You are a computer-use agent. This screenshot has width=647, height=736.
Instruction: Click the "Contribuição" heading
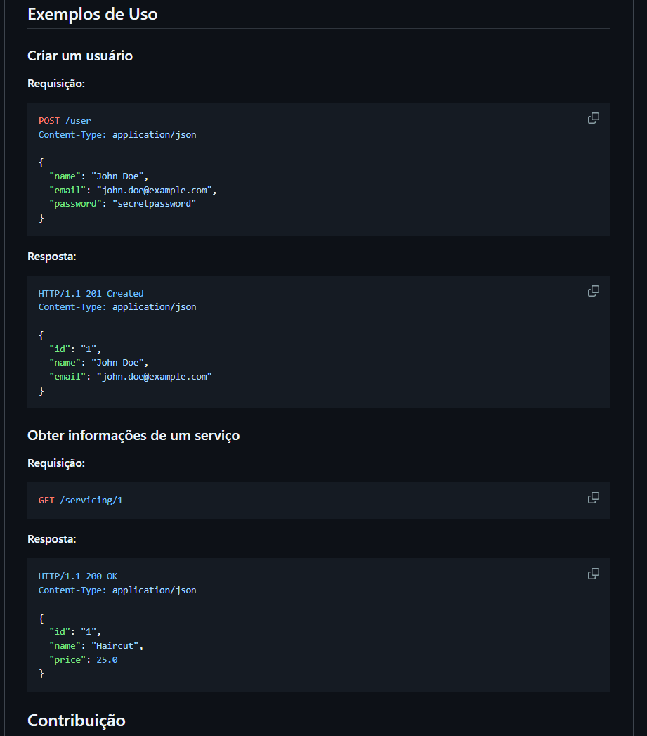click(77, 721)
